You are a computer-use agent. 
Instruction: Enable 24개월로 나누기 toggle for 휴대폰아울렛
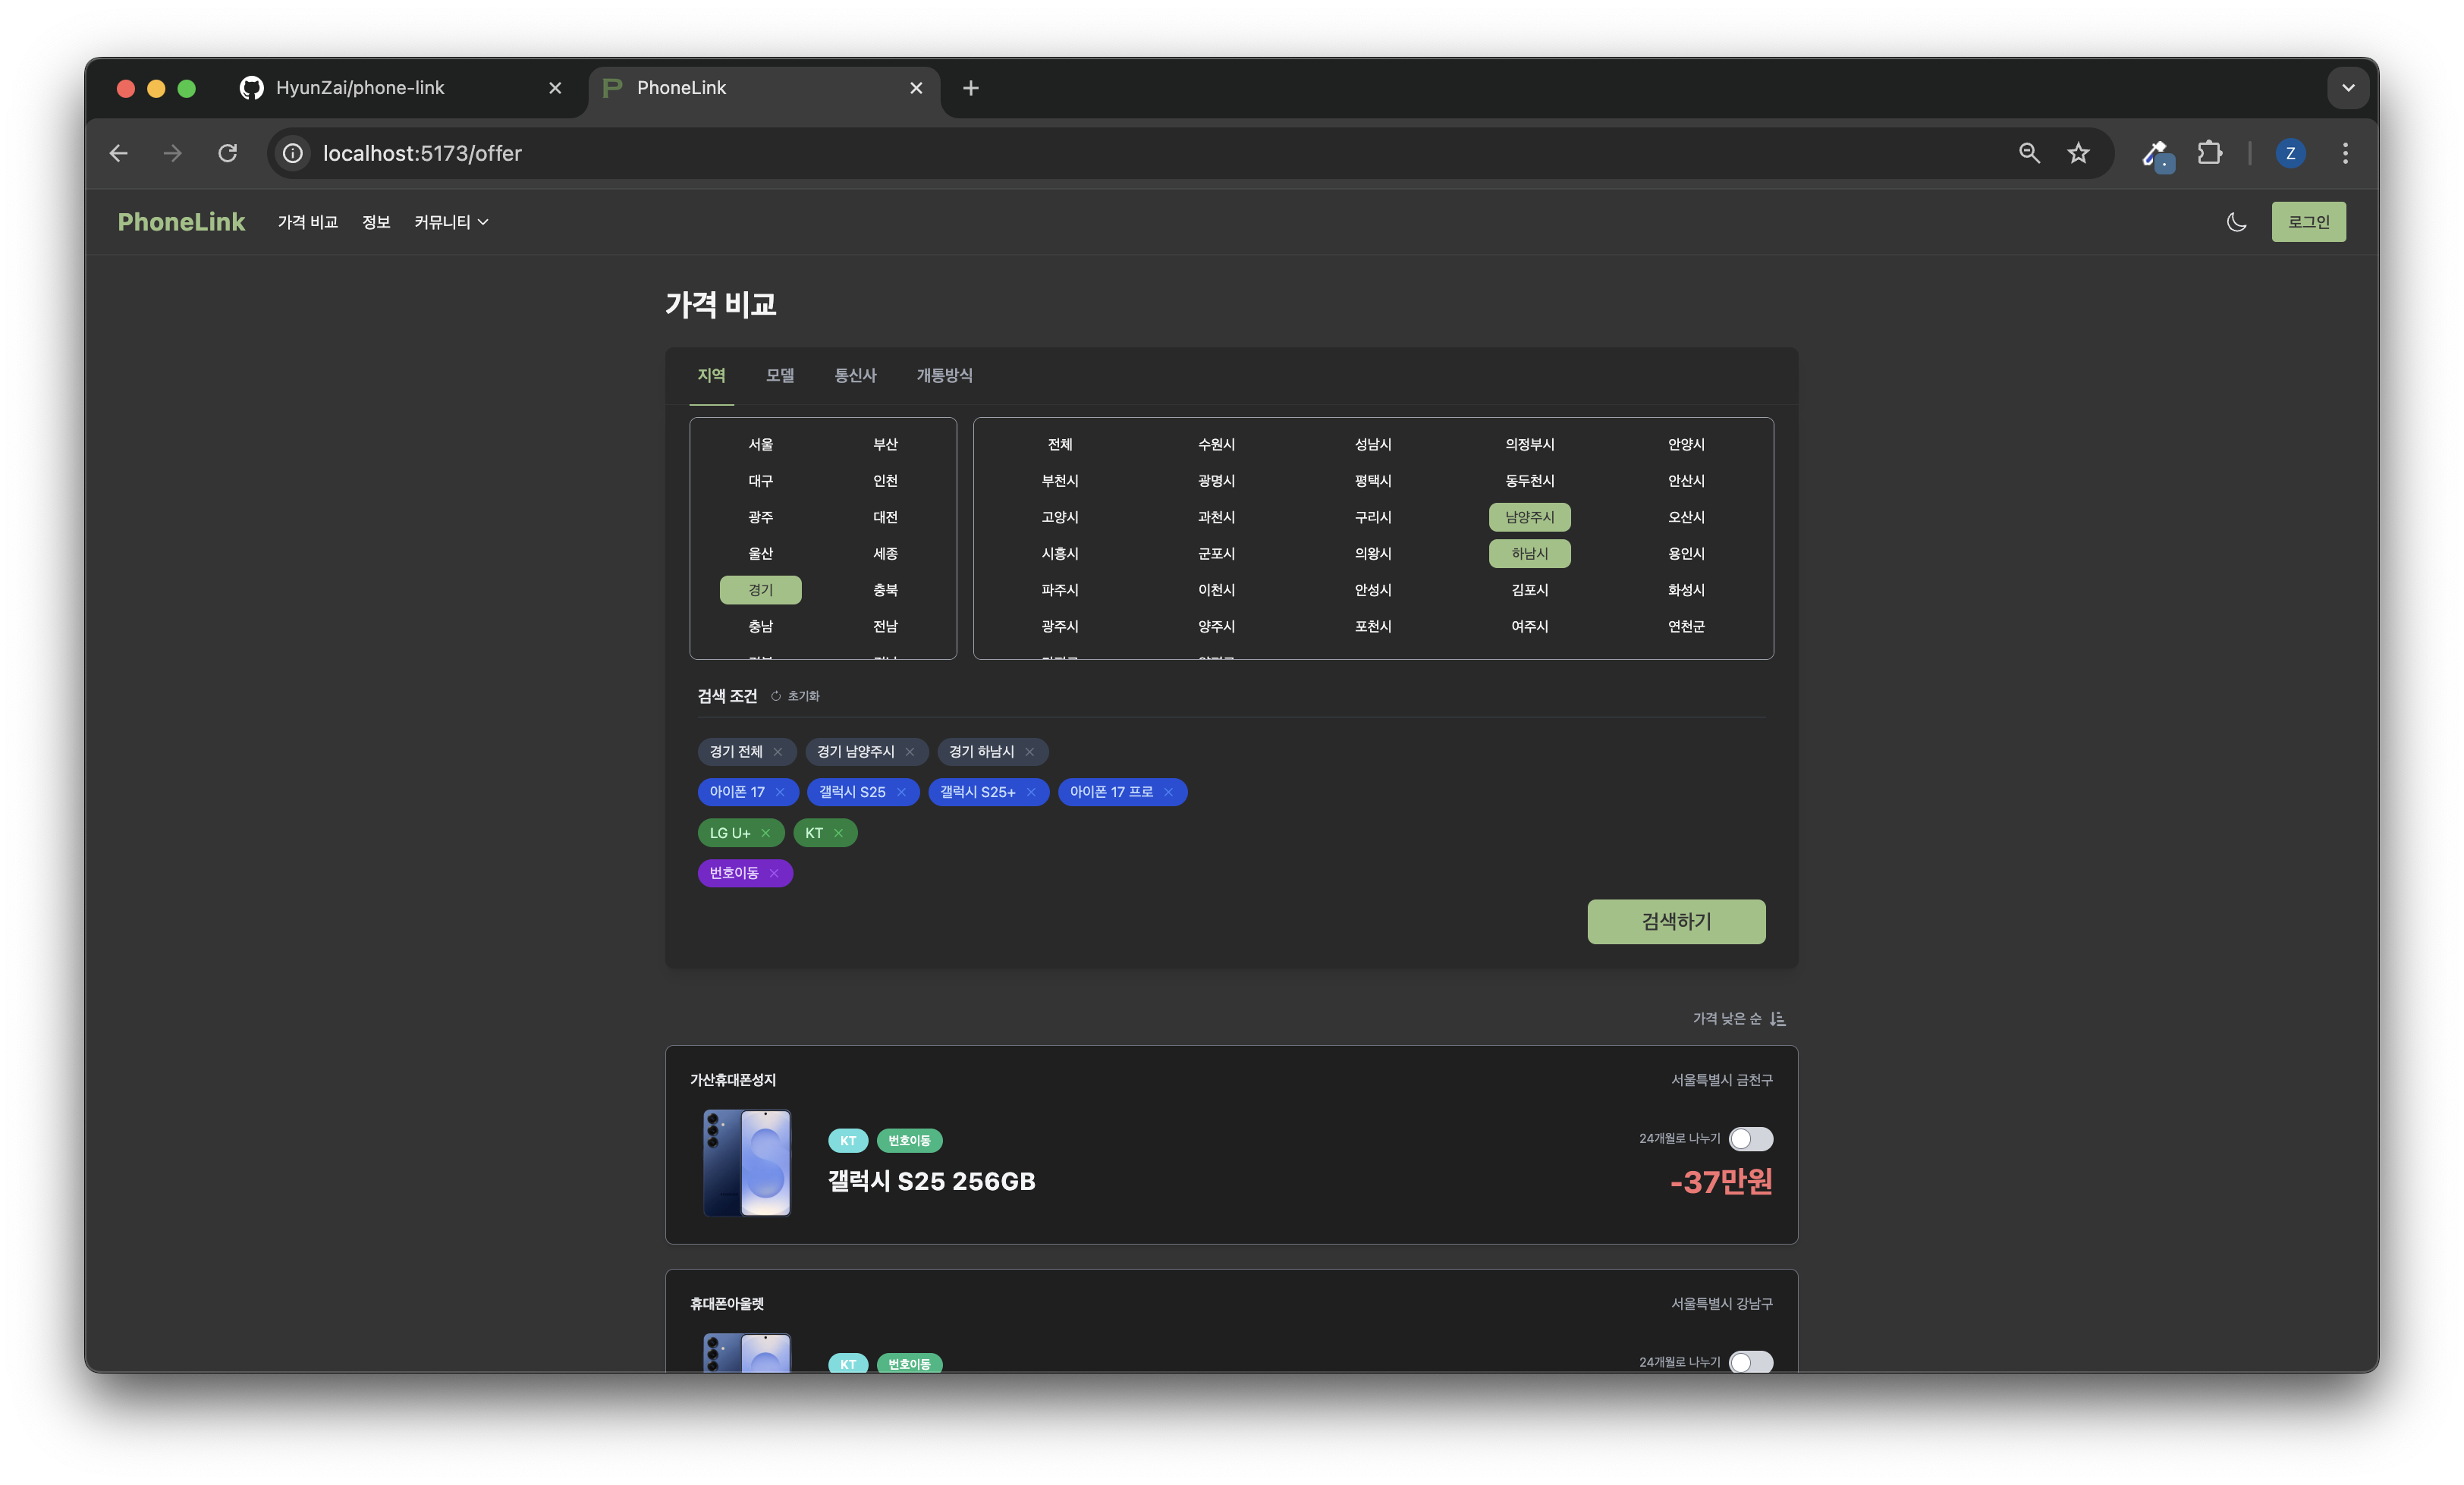click(1750, 1362)
